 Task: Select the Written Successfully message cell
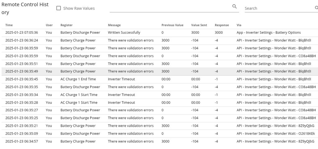[124, 32]
